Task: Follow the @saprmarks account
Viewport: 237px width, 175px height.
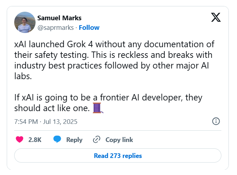Action: (x=89, y=28)
